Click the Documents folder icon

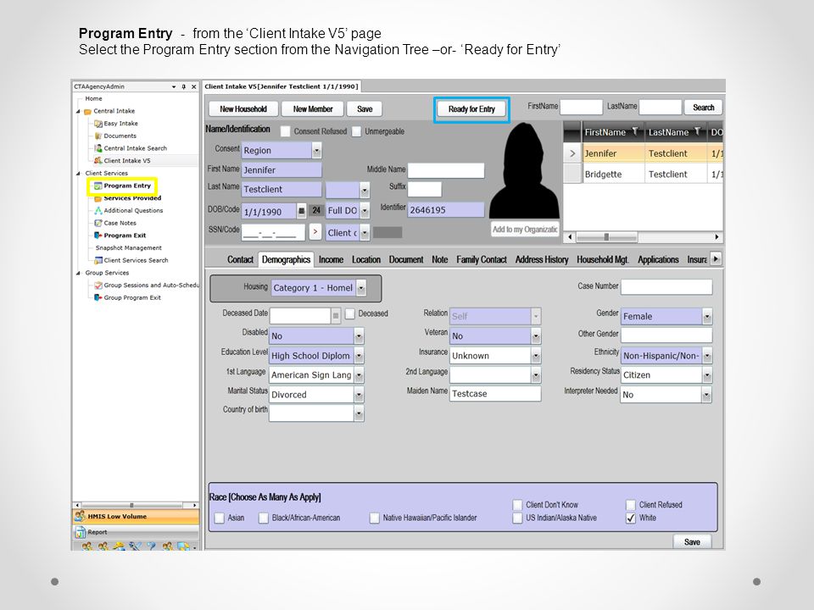[98, 136]
